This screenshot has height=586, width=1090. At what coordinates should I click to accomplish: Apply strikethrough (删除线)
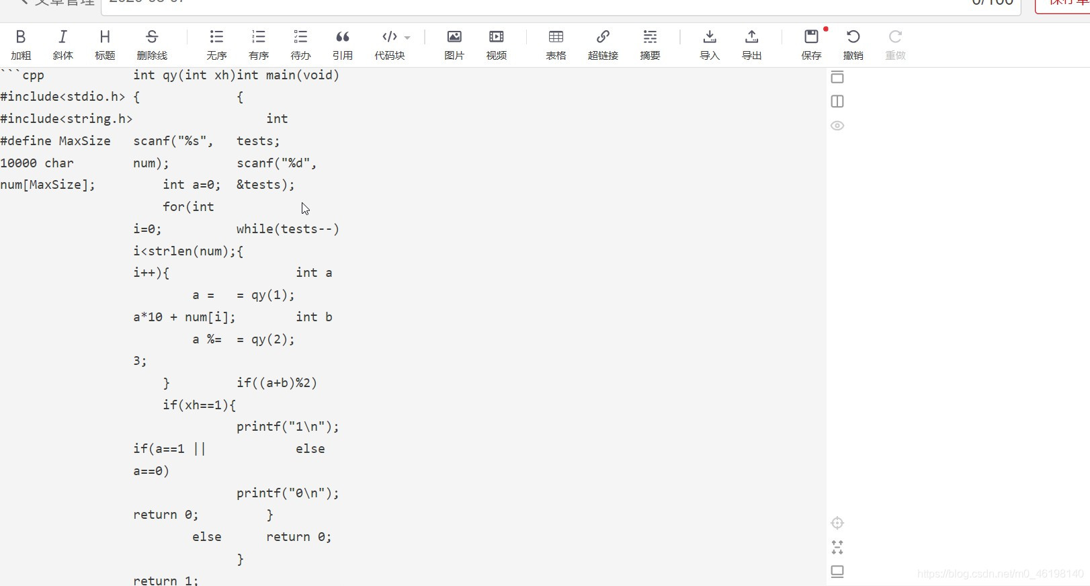click(x=152, y=44)
